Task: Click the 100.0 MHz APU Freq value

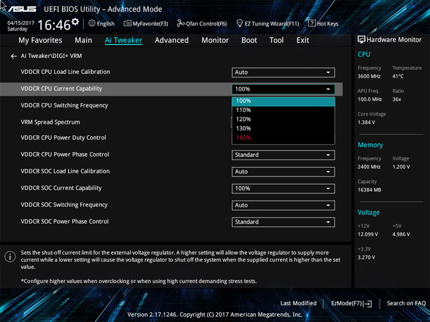Action: click(x=370, y=100)
